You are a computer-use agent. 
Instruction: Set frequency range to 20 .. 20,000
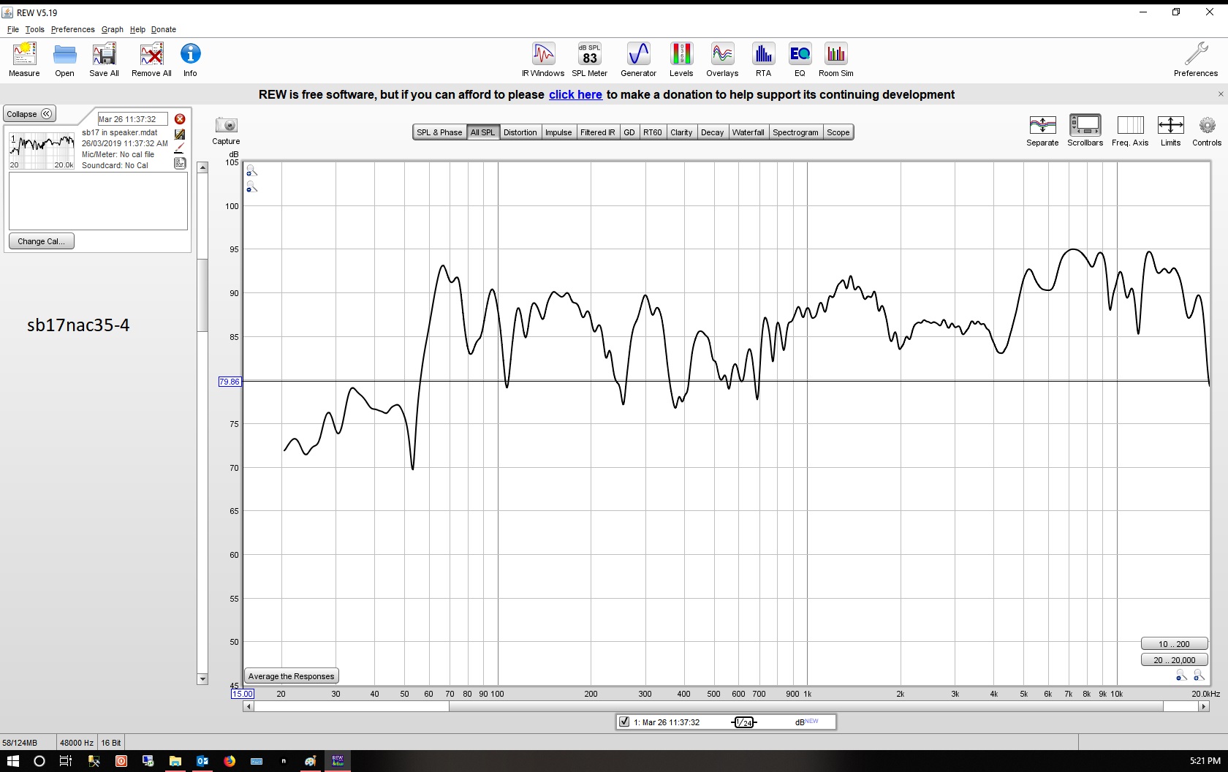point(1174,660)
